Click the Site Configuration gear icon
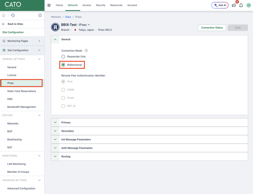This screenshot has width=253, height=194. [4, 50]
